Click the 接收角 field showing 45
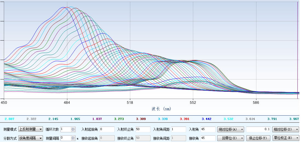 (208, 138)
